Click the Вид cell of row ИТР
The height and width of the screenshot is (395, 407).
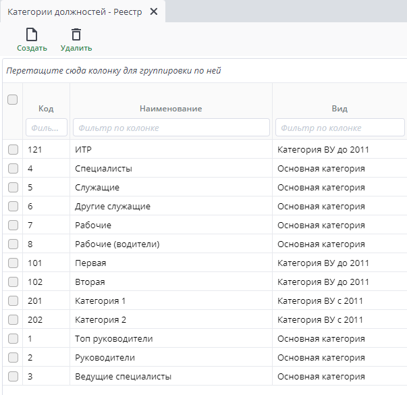(340, 150)
